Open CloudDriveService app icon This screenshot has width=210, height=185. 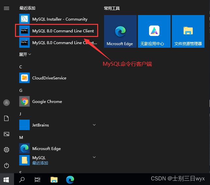[24, 78]
